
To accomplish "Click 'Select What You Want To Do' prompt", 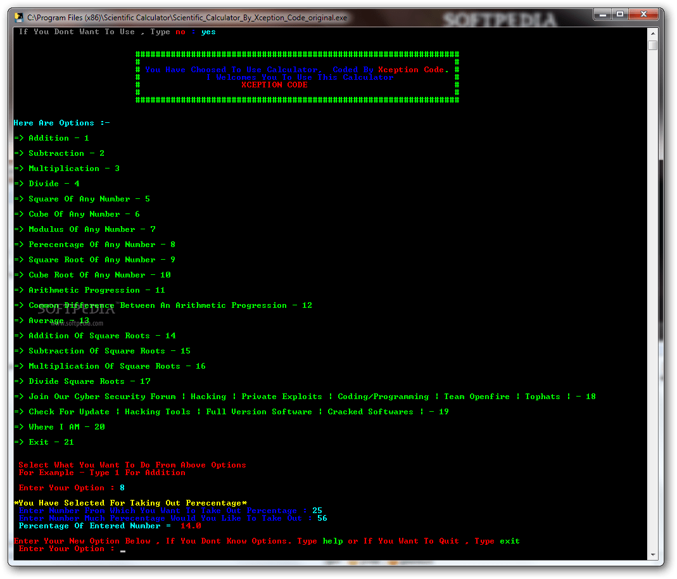I will point(132,465).
